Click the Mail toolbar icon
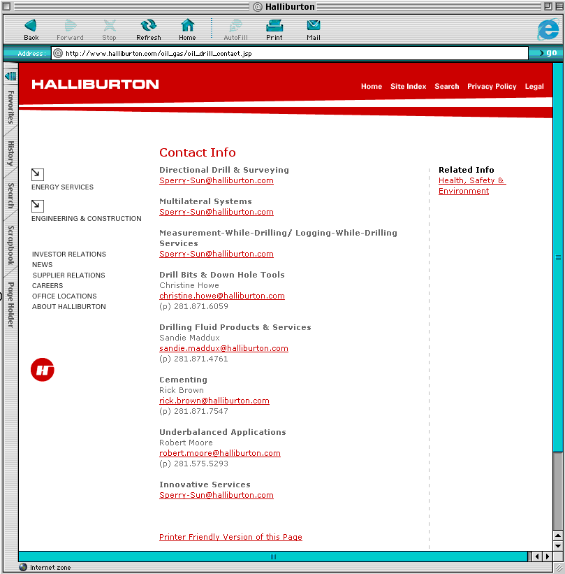 tap(314, 26)
